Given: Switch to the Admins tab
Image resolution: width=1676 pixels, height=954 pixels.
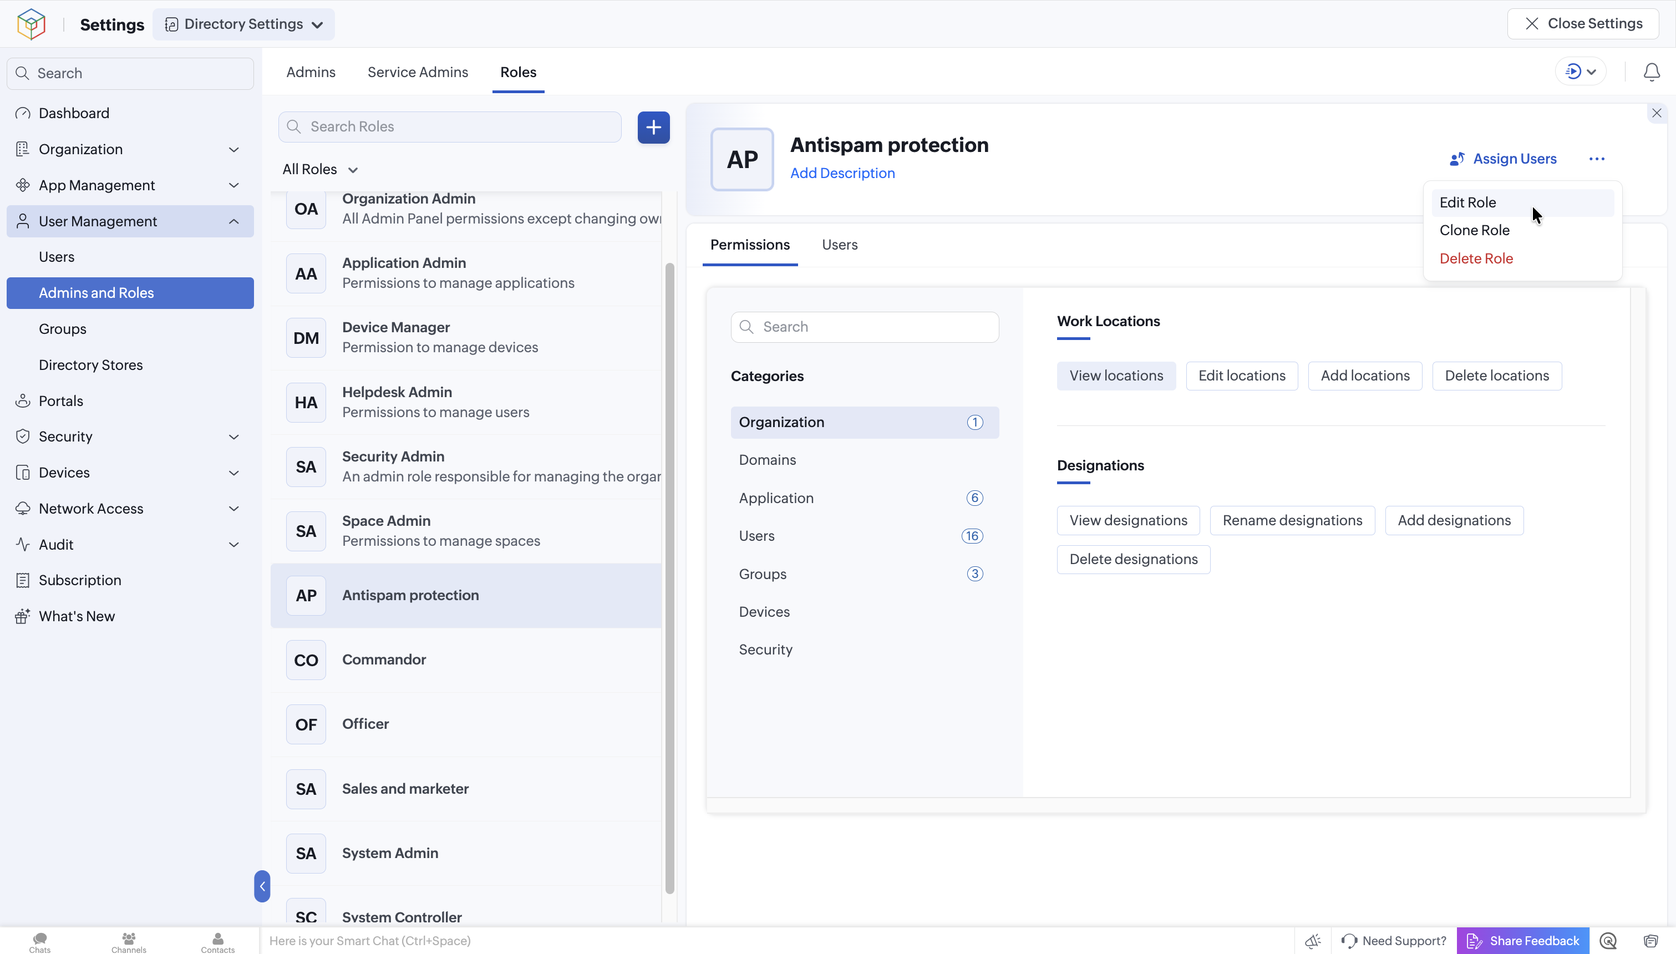Looking at the screenshot, I should click(311, 72).
